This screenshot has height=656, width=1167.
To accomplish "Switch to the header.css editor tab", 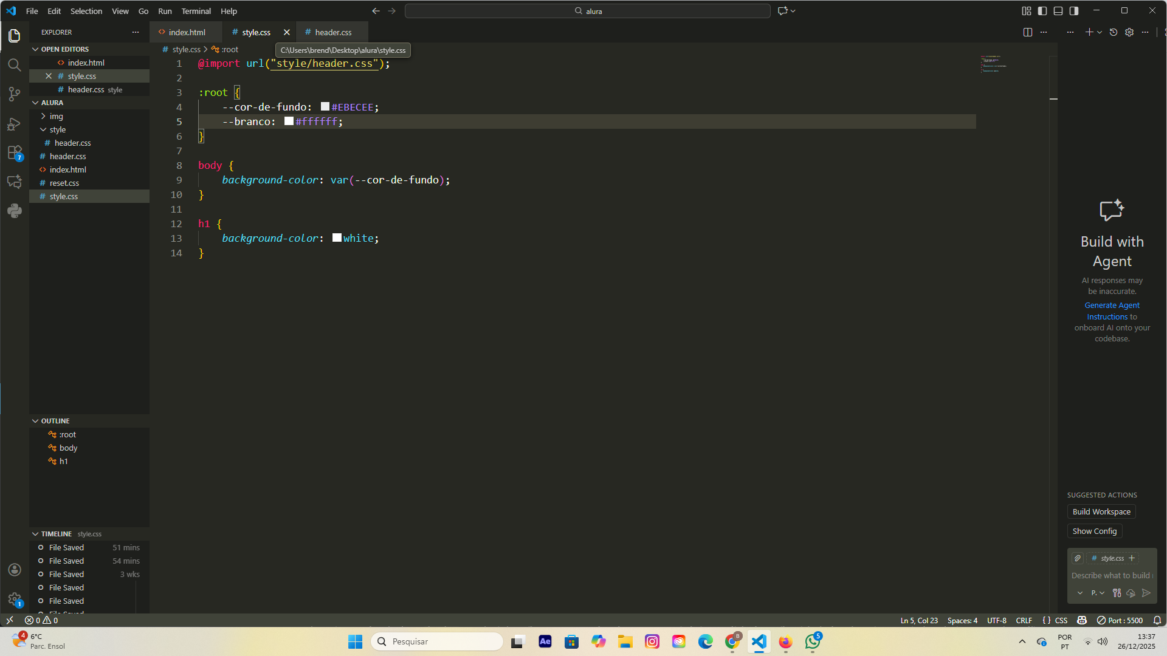I will [333, 32].
